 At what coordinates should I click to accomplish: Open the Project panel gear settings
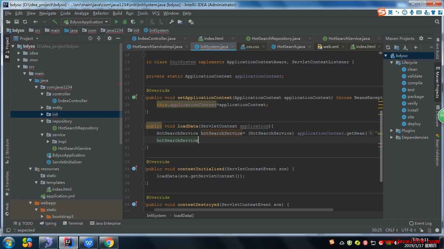click(110, 38)
